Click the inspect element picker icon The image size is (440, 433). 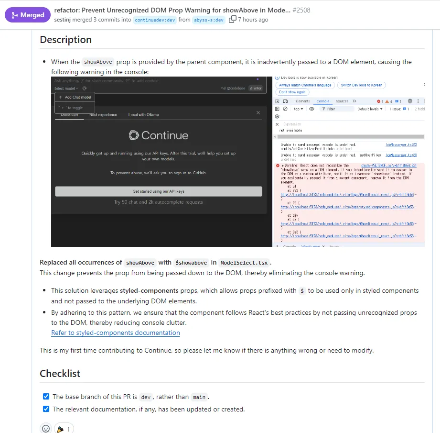click(x=277, y=101)
